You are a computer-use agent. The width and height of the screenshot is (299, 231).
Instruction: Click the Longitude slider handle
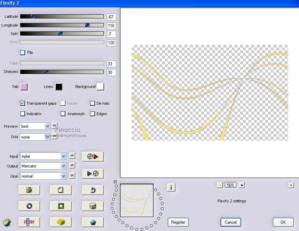pyautogui.click(x=87, y=25)
